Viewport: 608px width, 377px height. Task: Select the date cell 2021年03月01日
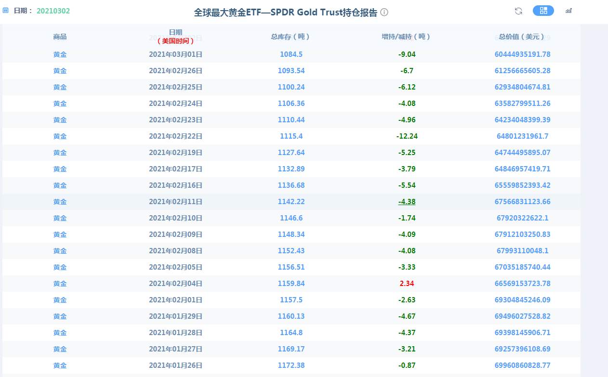[x=176, y=54]
